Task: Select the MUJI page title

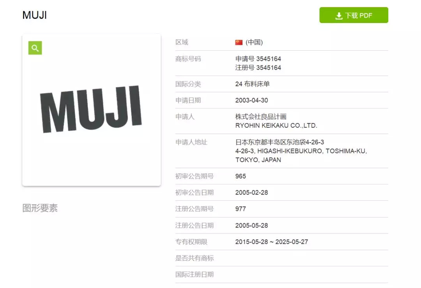Action: tap(35, 15)
